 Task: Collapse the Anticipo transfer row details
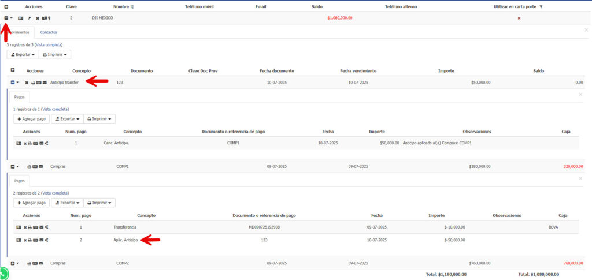pyautogui.click(x=13, y=83)
